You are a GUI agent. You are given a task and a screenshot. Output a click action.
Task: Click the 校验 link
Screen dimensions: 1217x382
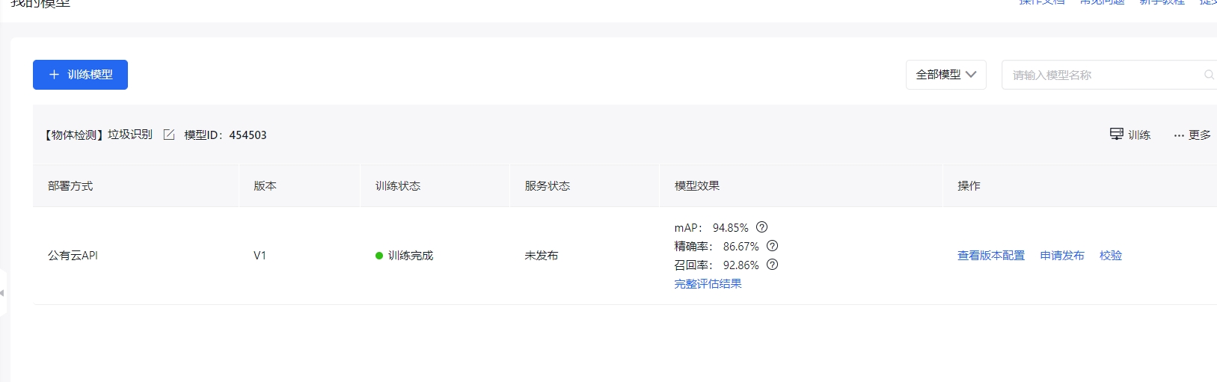(x=1111, y=255)
